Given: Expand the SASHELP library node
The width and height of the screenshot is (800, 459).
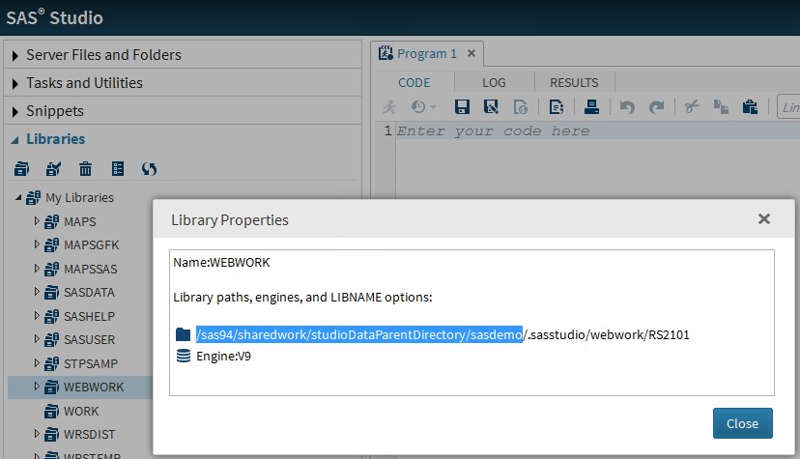Looking at the screenshot, I should 37,315.
